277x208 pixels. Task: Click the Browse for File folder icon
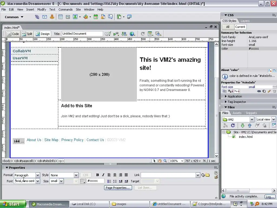[207, 175]
